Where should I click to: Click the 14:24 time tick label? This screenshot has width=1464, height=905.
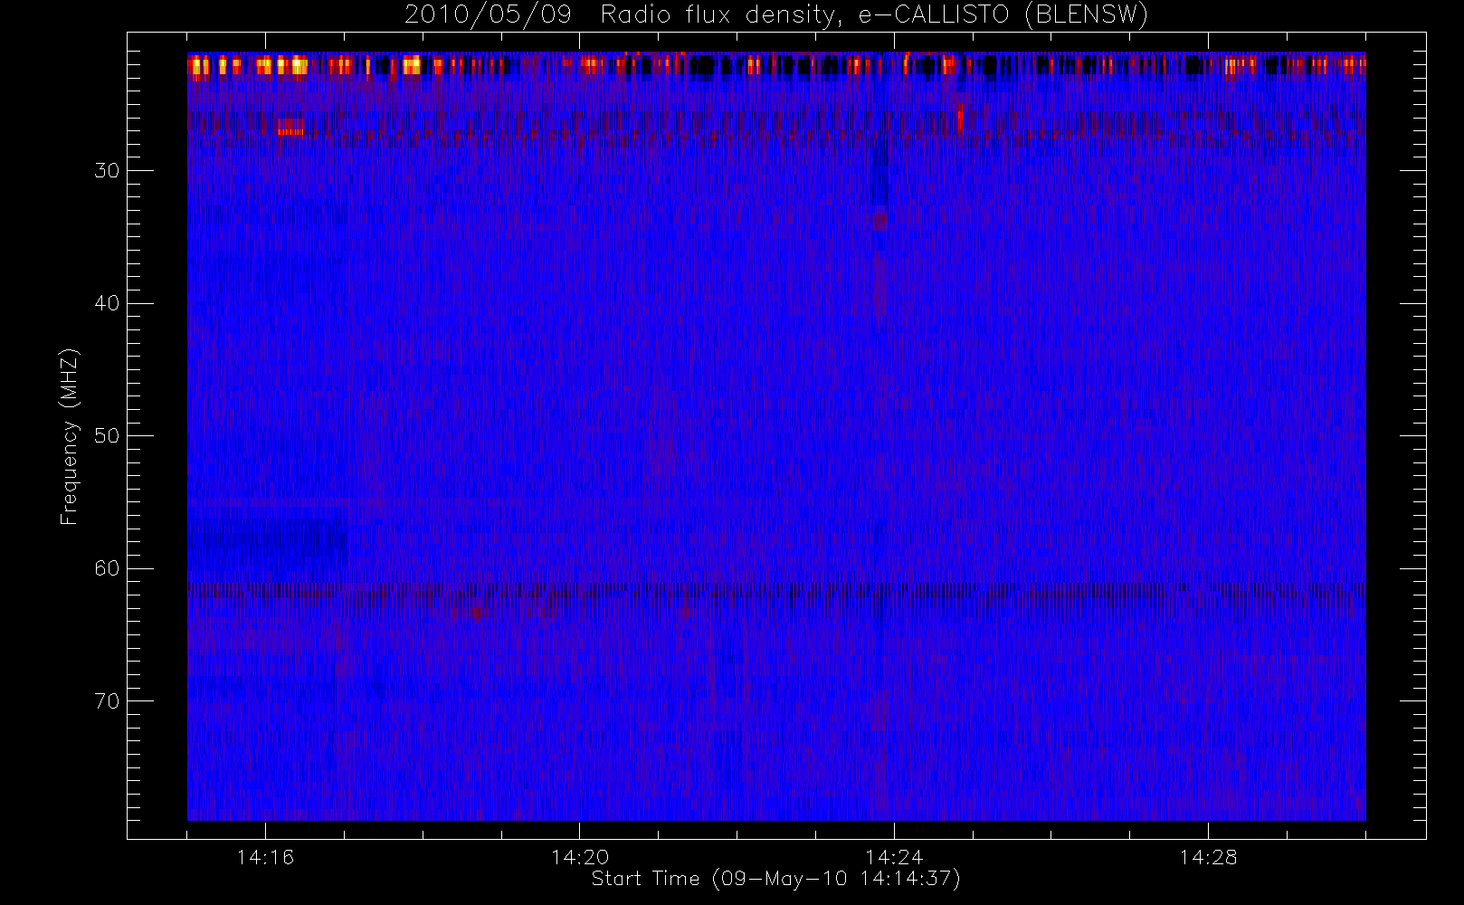click(x=894, y=857)
